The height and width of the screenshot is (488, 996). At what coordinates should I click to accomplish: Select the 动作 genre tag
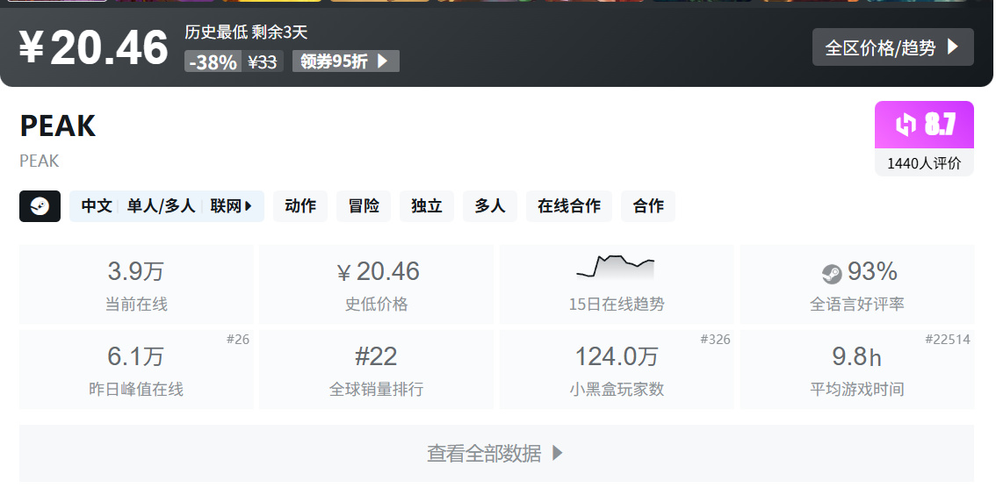pyautogui.click(x=300, y=206)
